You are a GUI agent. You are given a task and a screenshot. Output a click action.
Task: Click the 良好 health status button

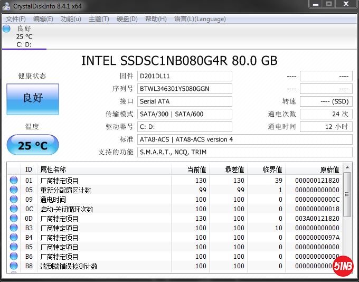coord(33,98)
